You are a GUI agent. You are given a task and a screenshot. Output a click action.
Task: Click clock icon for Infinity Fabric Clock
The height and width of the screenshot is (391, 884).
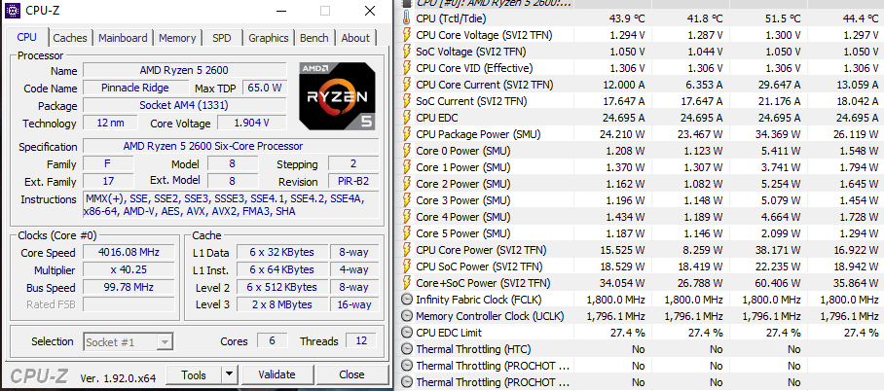(407, 300)
